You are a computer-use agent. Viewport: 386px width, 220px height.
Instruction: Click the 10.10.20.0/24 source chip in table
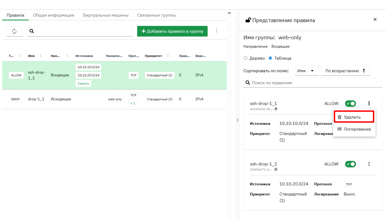point(89,75)
